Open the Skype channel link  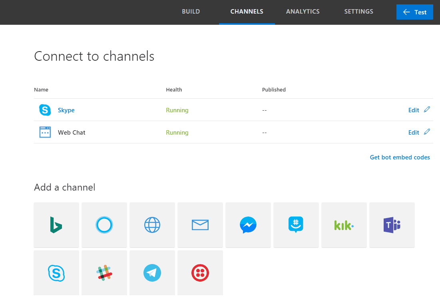coord(66,110)
